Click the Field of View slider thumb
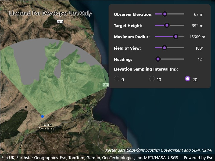This screenshot has width=215, height=161. [164, 48]
